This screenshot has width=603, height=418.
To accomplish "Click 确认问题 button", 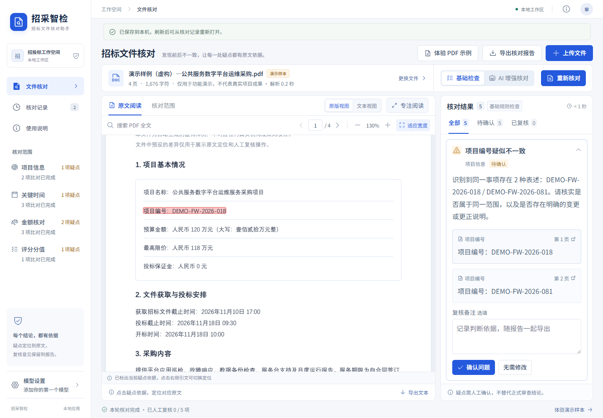I will click(x=474, y=367).
